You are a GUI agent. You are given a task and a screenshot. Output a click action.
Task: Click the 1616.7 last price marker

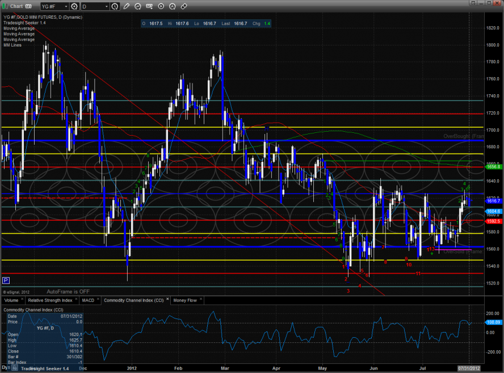point(492,201)
